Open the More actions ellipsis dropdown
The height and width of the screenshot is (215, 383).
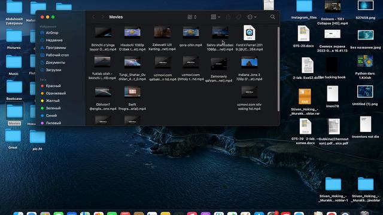click(252, 17)
